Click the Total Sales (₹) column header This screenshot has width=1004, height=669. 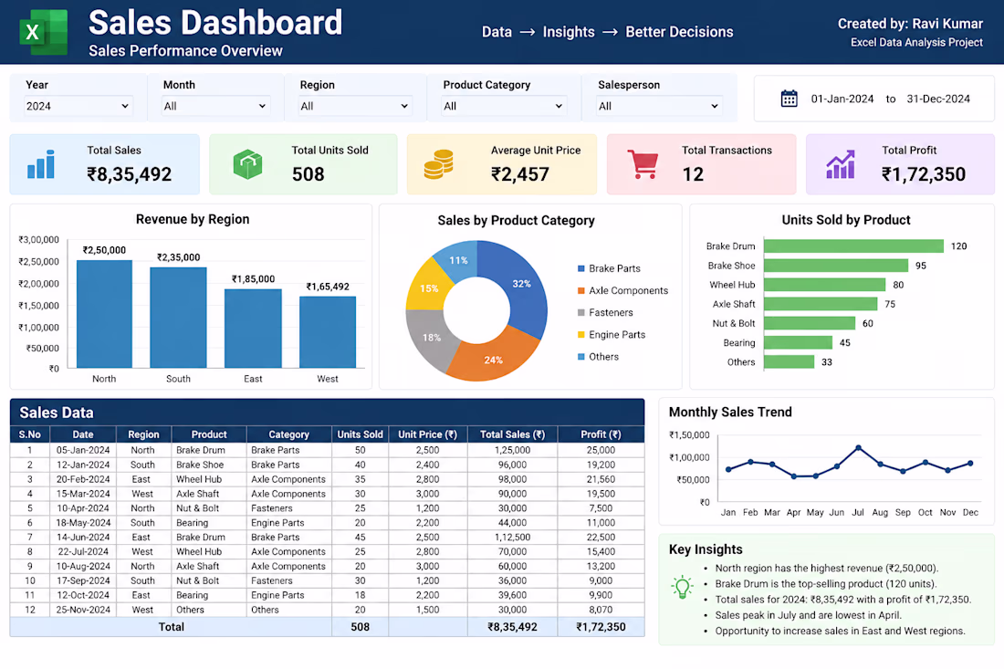[x=512, y=434]
